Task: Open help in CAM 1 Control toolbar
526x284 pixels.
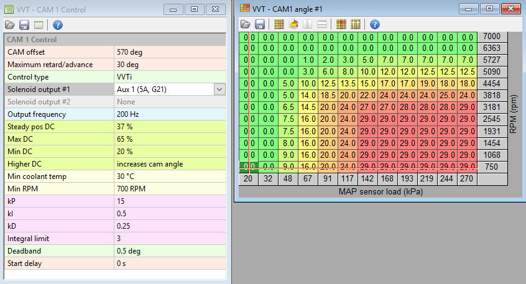Action: coord(57,25)
